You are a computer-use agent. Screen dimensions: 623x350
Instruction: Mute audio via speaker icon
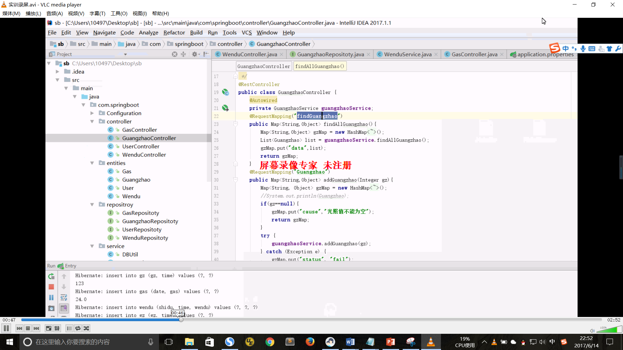[592, 331]
